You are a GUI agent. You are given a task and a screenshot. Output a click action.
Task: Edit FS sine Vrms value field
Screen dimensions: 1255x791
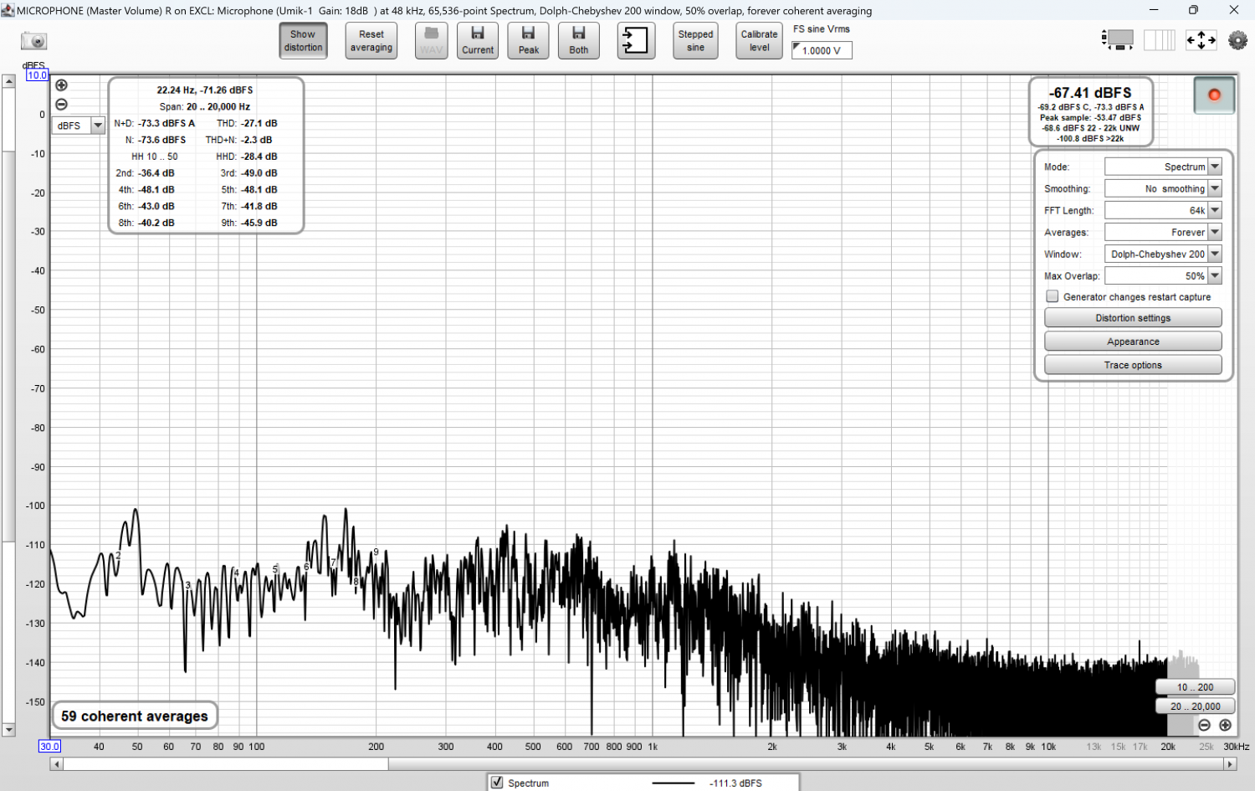(822, 50)
